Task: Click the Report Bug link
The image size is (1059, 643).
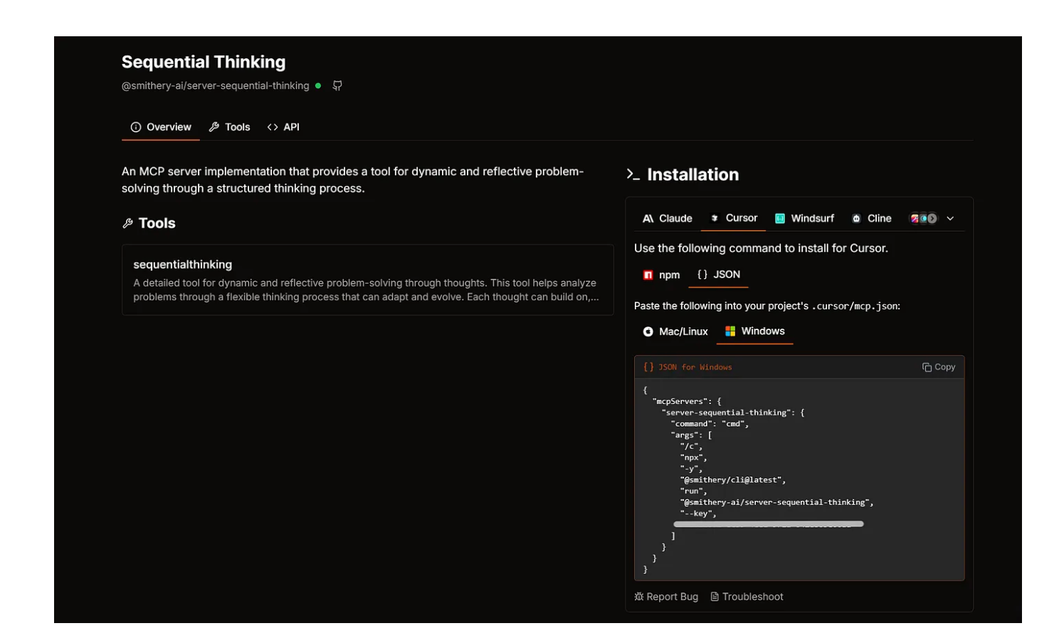Action: 666,597
